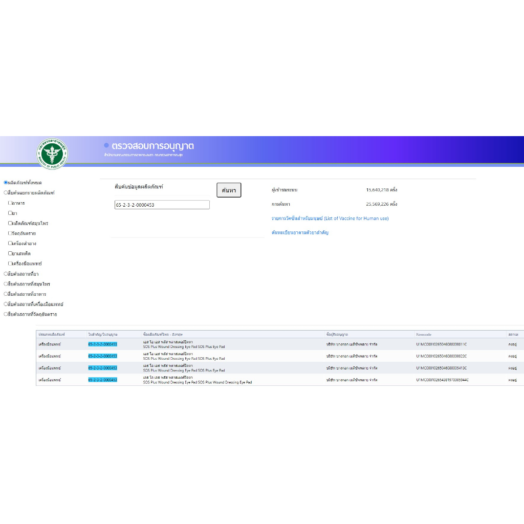
Task: Click product name 'SOS Plus Wound Dressing Eye Pad SOS Plus Wound Dressing Eye Pad'
Action: click(x=198, y=382)
